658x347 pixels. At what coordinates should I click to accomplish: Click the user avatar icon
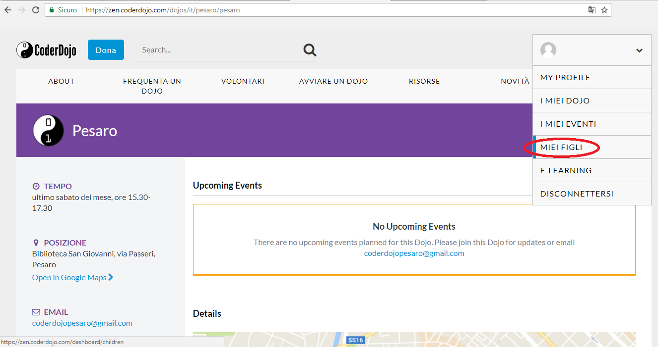tap(548, 50)
